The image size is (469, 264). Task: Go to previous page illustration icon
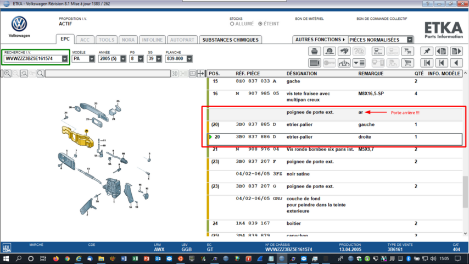coord(442,51)
